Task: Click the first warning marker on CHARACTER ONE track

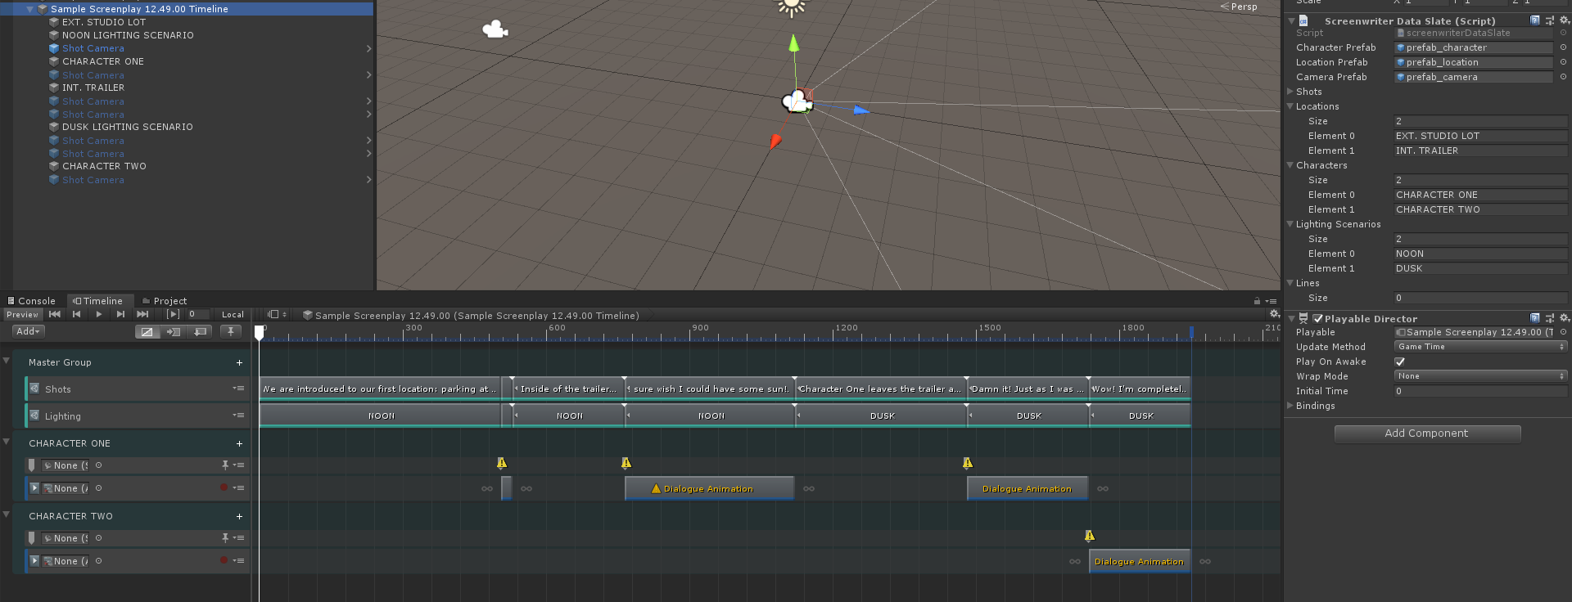Action: tap(502, 463)
